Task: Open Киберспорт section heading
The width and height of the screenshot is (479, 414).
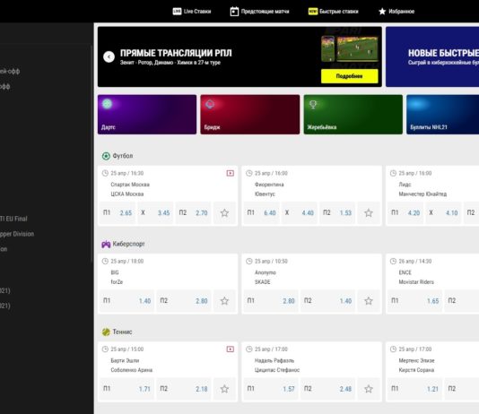Action: [128, 244]
